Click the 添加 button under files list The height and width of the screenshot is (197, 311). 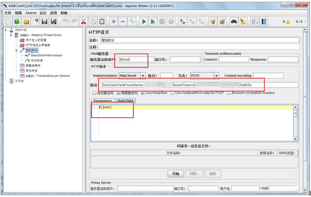(176, 174)
